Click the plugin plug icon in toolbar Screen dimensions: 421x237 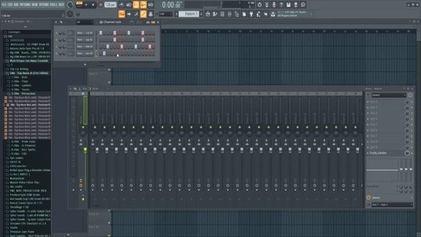251,14
